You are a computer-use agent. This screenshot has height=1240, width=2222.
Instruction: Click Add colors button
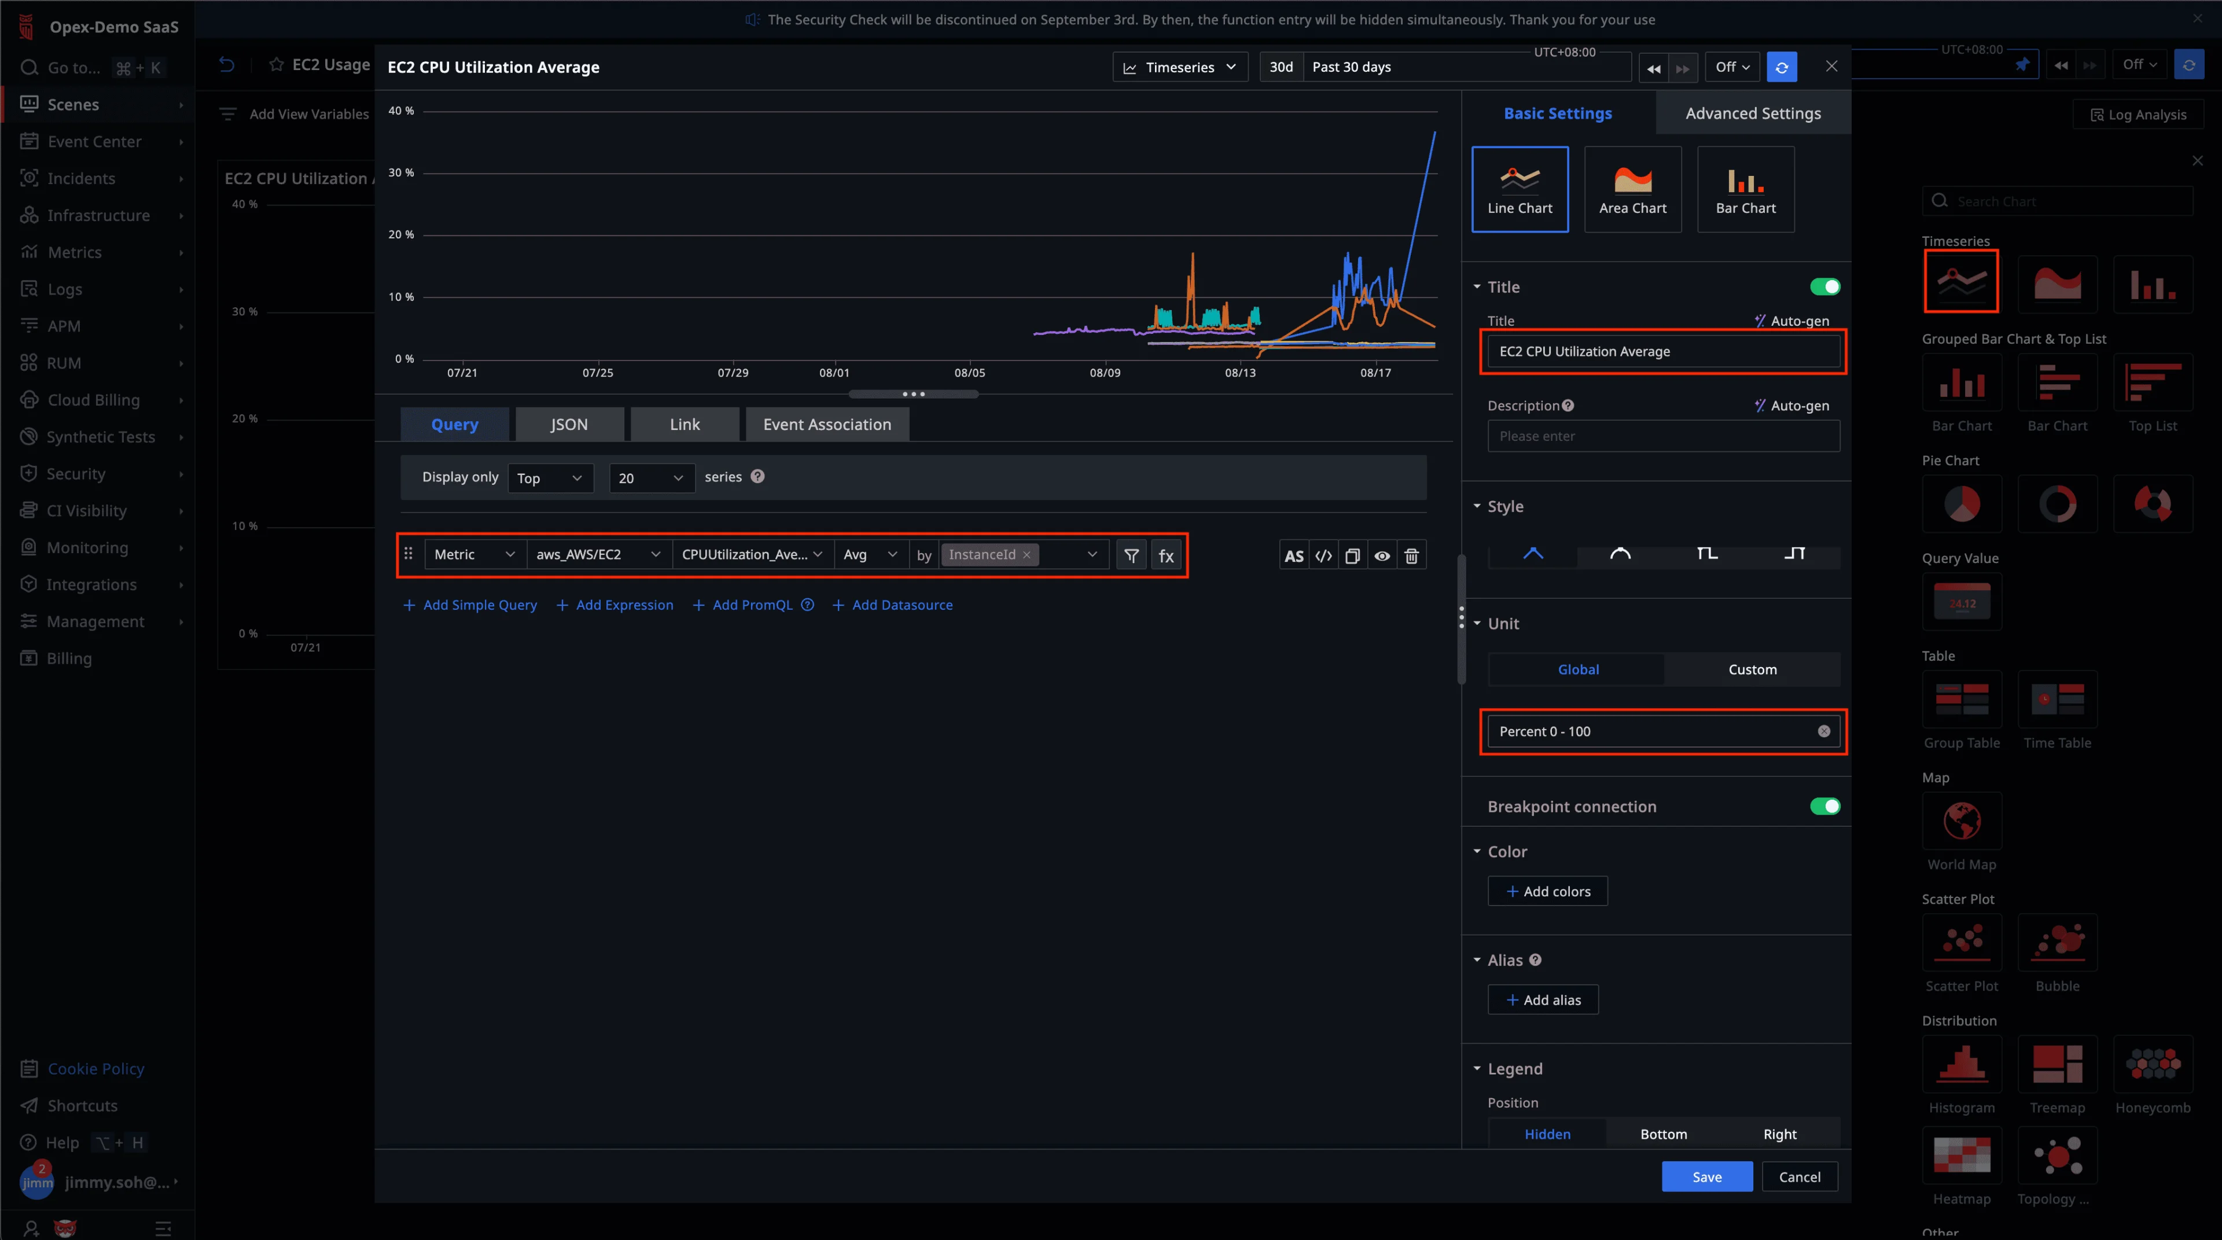point(1547,891)
